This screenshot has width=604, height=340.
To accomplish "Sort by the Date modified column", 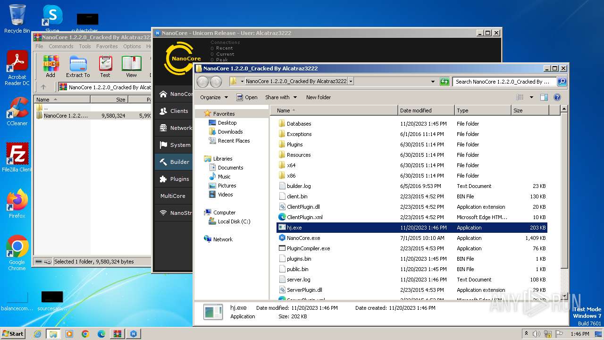I will tap(427, 110).
